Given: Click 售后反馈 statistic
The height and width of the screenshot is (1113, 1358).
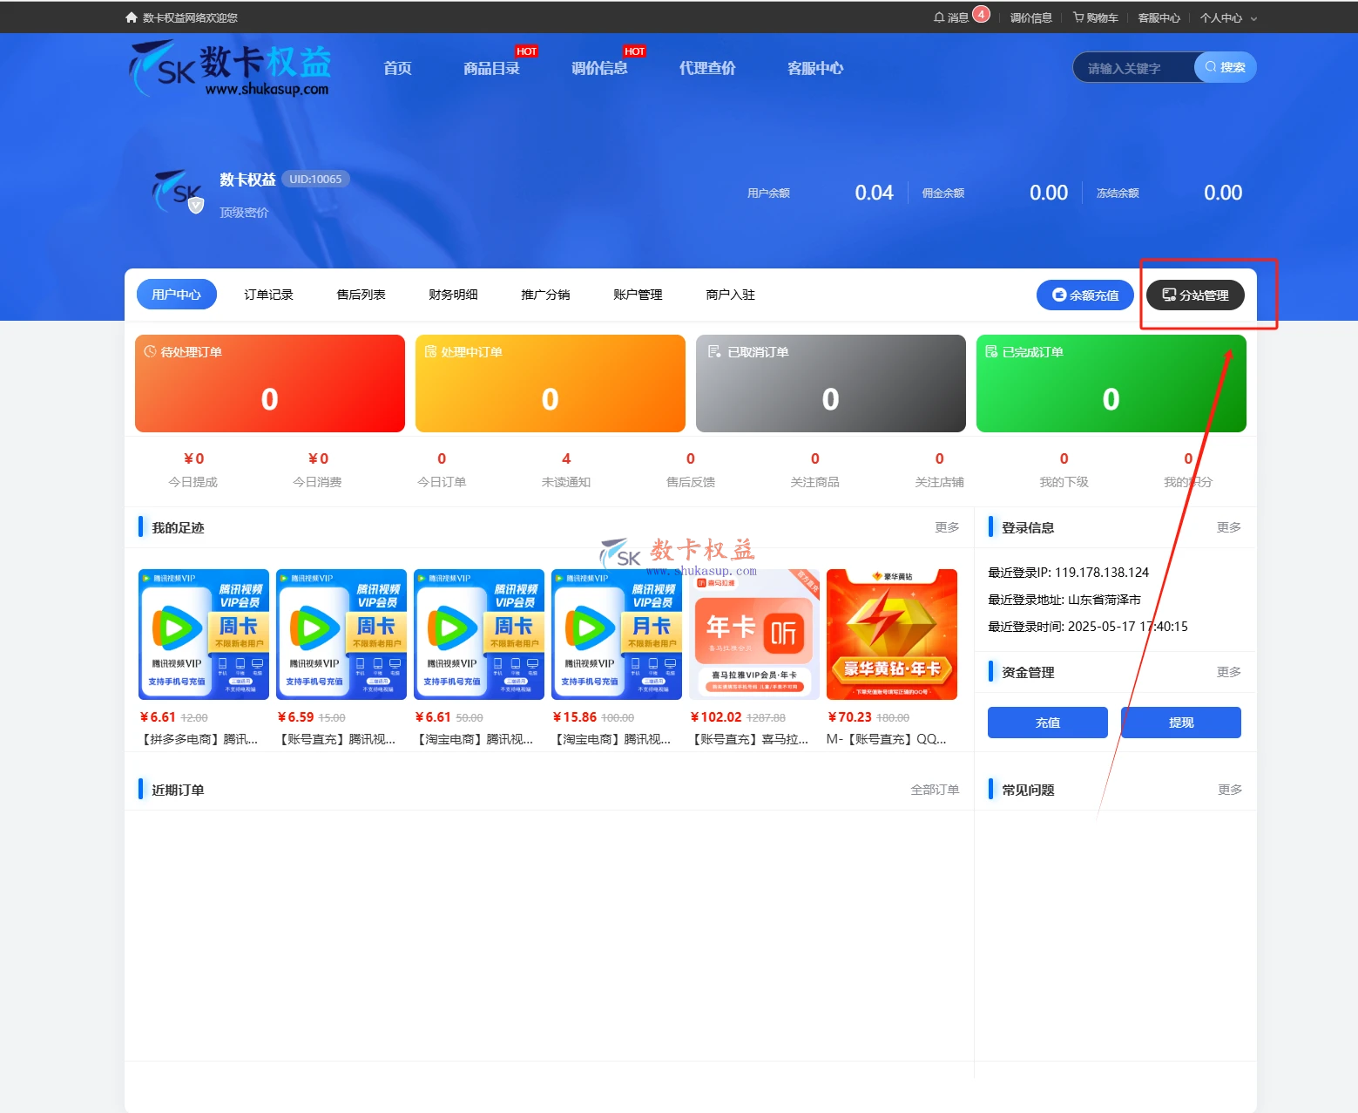Looking at the screenshot, I should [x=691, y=470].
